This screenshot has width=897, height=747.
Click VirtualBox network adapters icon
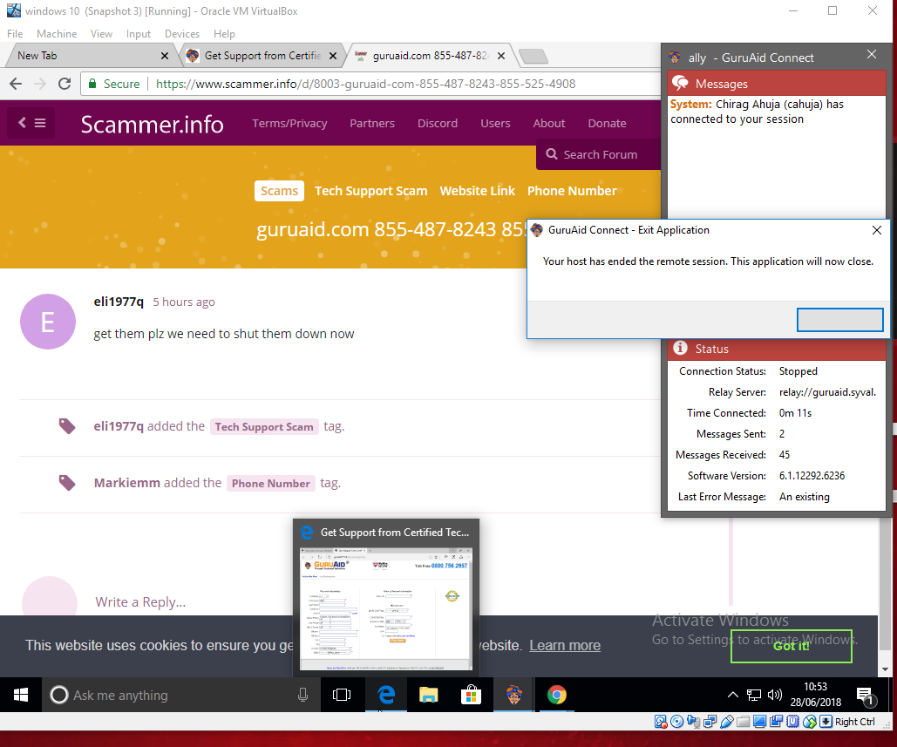pos(710,722)
